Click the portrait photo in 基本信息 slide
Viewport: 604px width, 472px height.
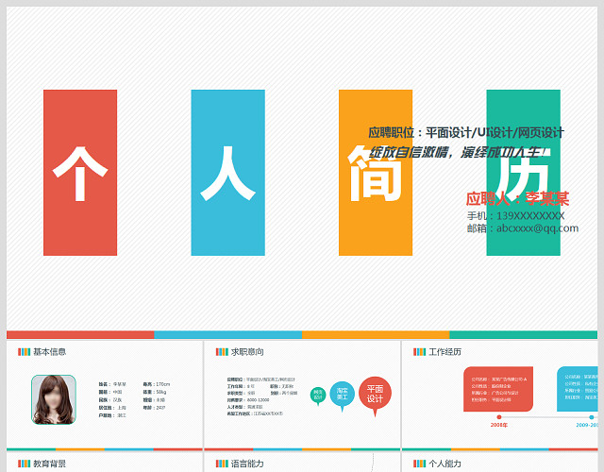pos(54,399)
